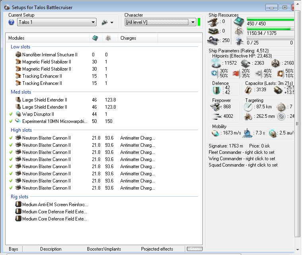Click the max locked targets icon showing 7
The image size is (308, 255).
point(281,107)
